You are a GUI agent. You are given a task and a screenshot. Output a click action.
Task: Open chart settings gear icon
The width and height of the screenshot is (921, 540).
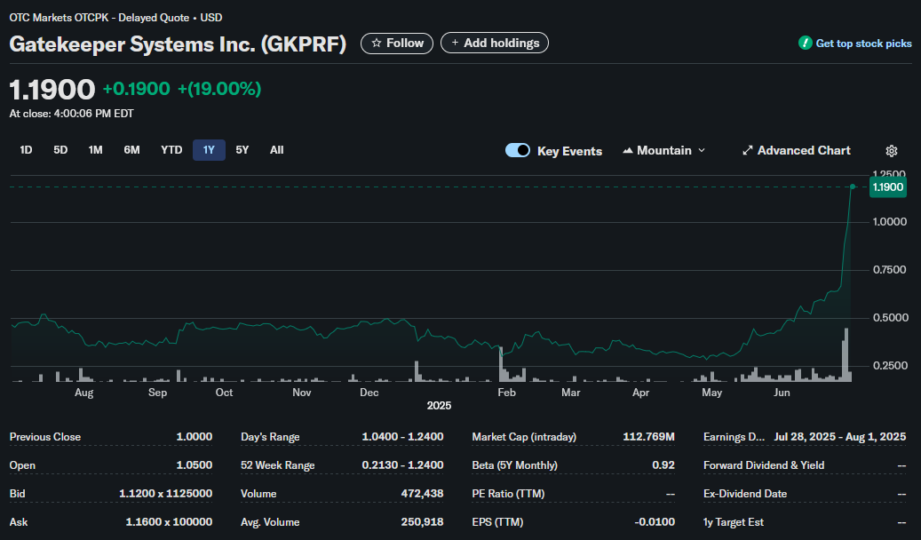pyautogui.click(x=892, y=151)
